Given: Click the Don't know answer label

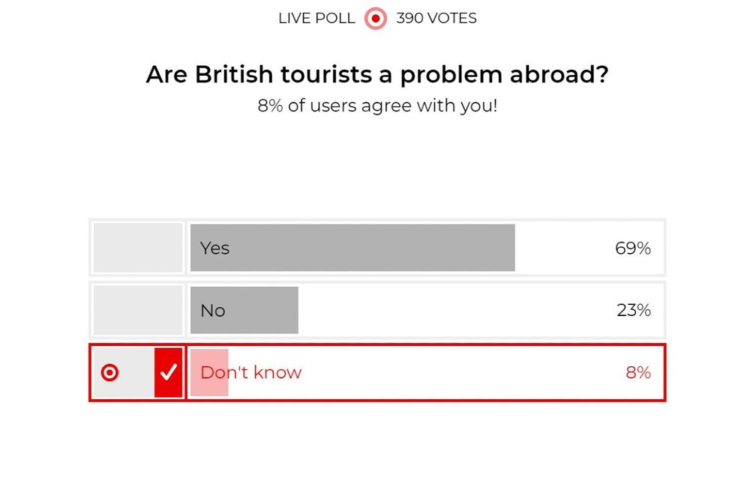Looking at the screenshot, I should (x=250, y=372).
